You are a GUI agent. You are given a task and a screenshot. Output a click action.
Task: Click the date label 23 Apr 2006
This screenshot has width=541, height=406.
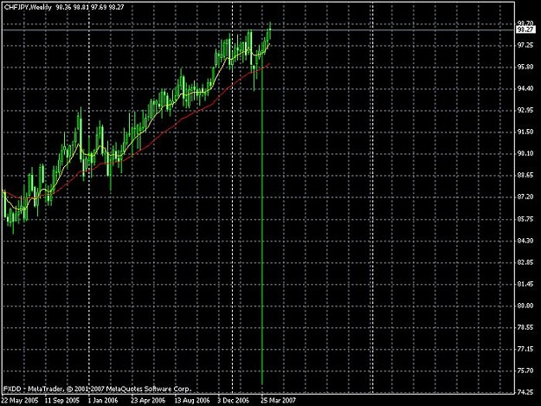148,401
